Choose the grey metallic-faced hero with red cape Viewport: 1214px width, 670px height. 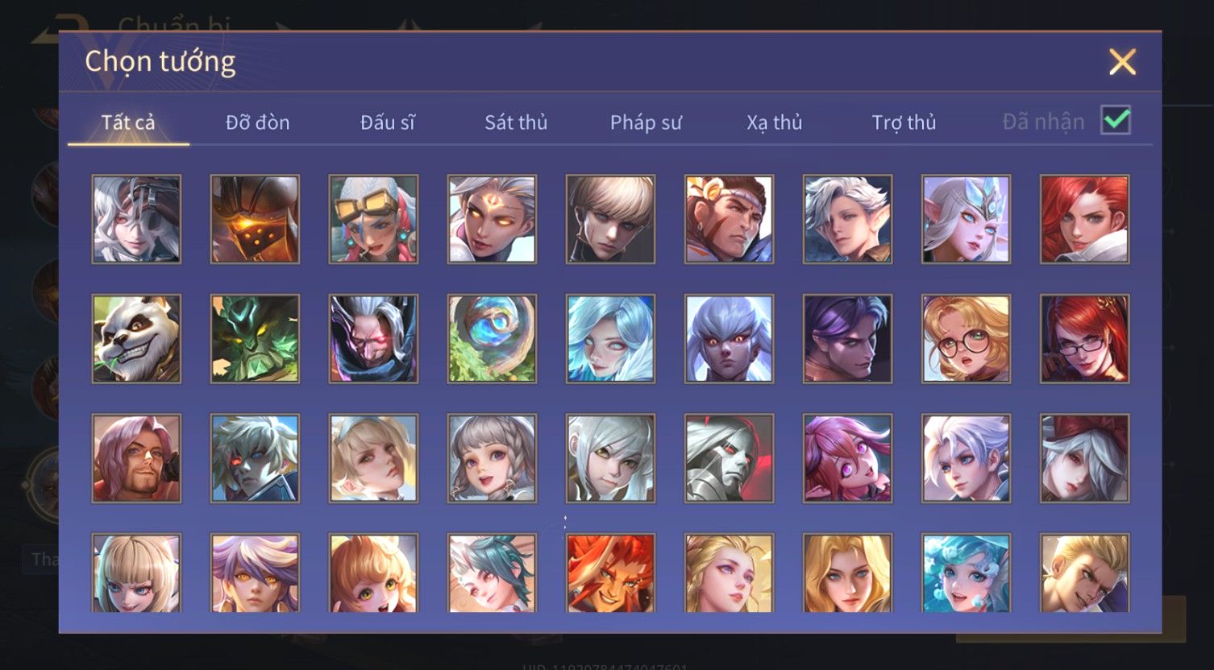(729, 458)
